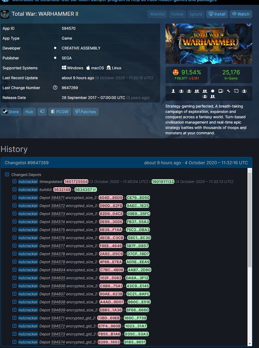The width and height of the screenshot is (259, 348).
Task: Click the dot marker next to Publisher
Action: click(x=55, y=58)
